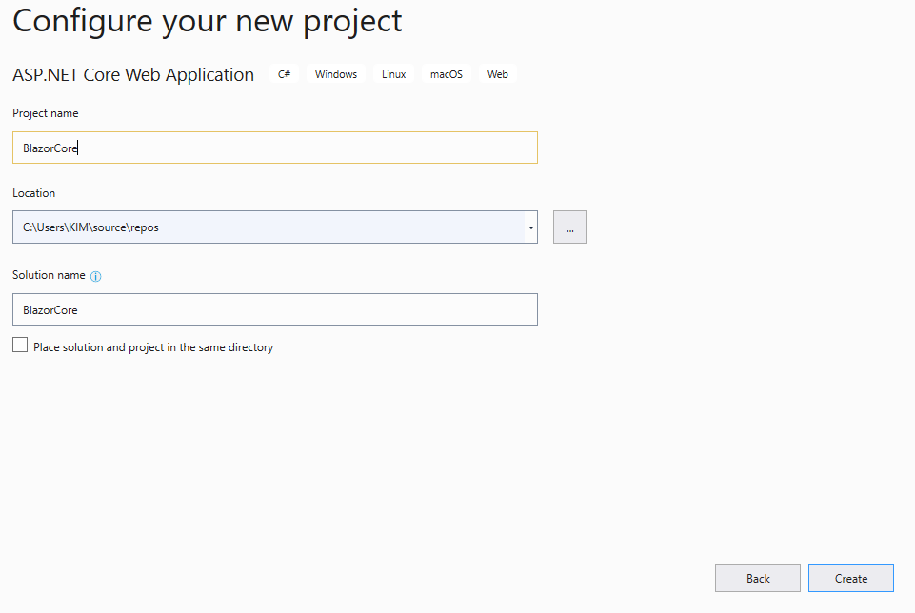
Task: Focus the Solution name text field
Action: [275, 309]
